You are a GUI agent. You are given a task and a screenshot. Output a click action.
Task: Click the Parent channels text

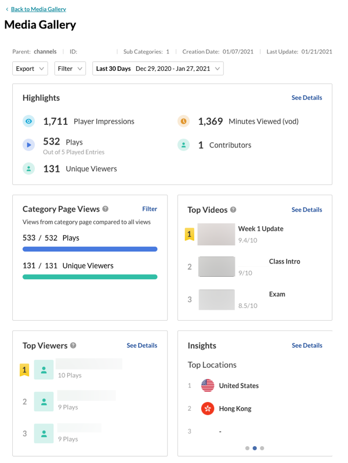point(34,52)
